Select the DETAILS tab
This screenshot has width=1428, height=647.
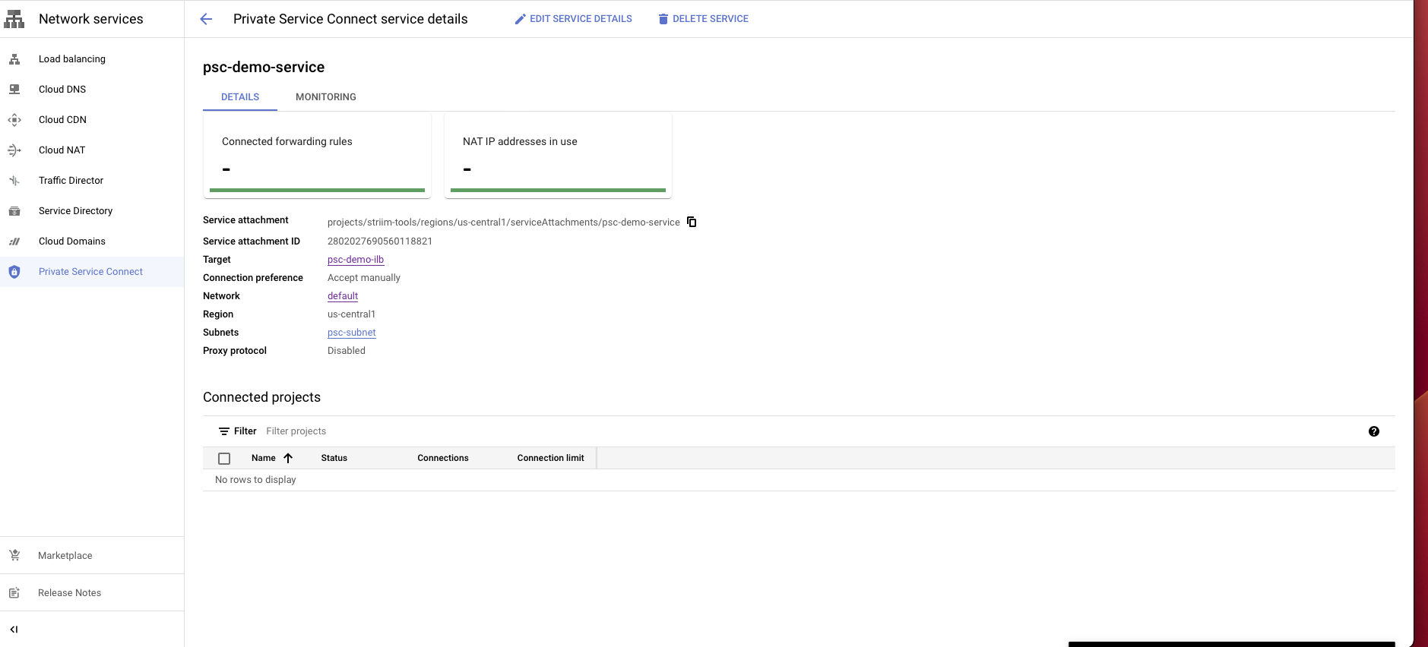coord(240,97)
